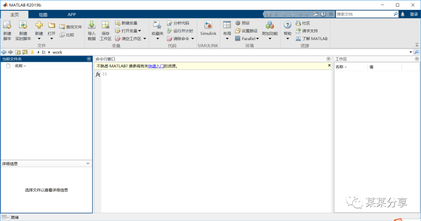Click 请求支持 (Request Support)
The image size is (421, 221).
pos(307,31)
